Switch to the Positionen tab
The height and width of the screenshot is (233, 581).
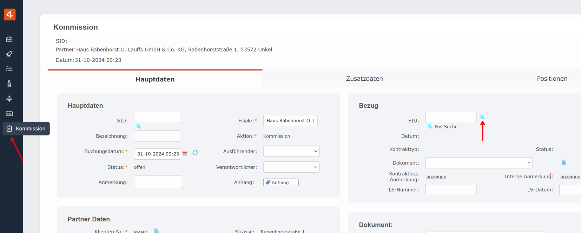click(552, 79)
